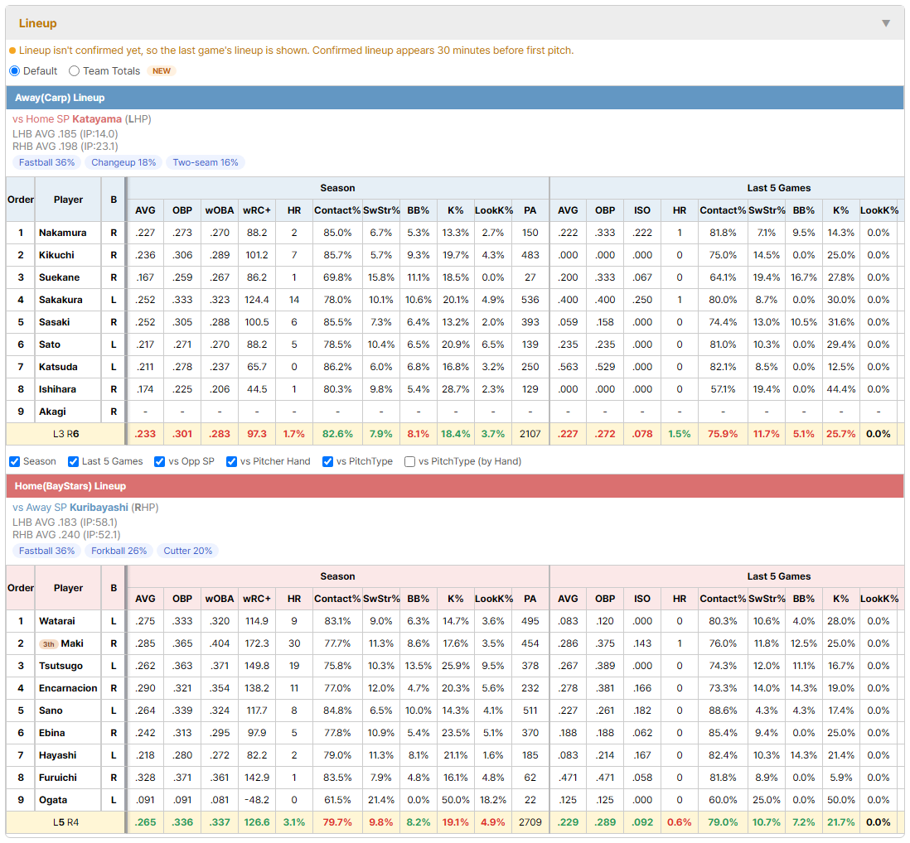This screenshot has height=843, width=910.
Task: Enable the vs PitchType (by Hand) checkbox
Action: point(409,461)
